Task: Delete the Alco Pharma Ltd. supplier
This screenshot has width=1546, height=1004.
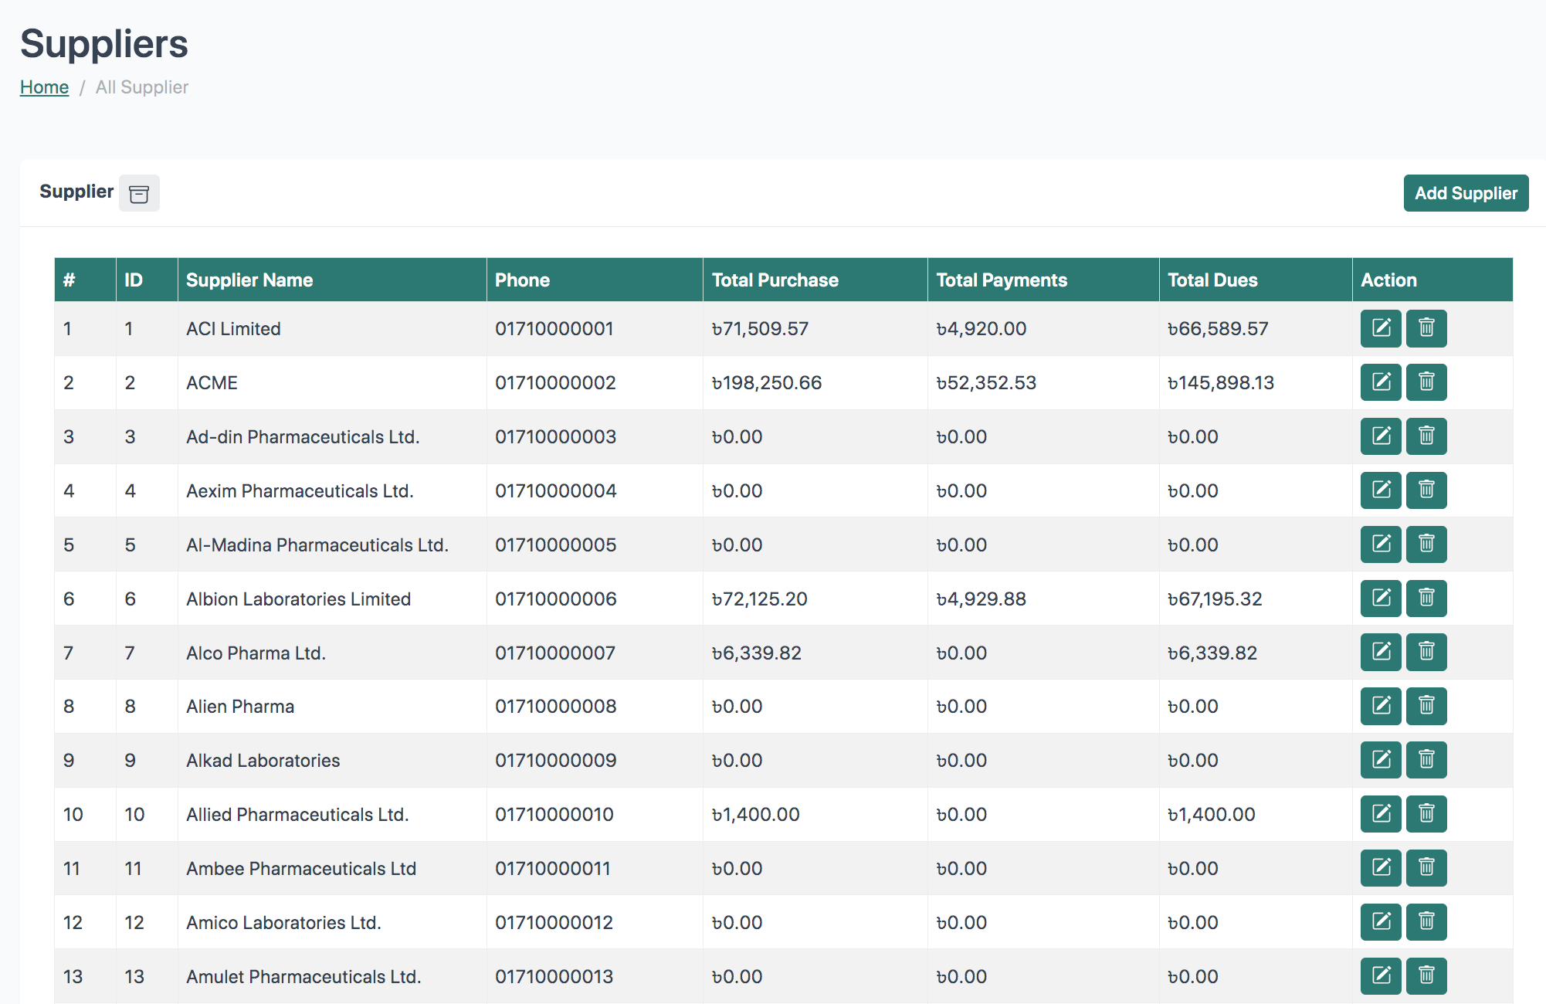Action: (x=1426, y=653)
